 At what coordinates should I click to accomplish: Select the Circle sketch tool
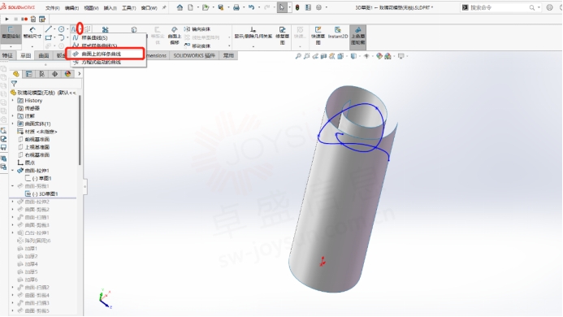(x=62, y=29)
